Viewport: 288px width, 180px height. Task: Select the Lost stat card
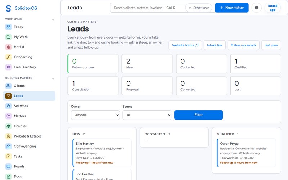(256, 86)
